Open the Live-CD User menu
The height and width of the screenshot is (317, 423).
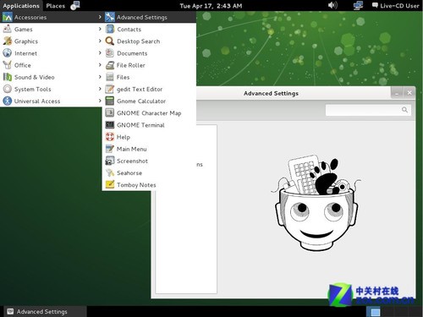tap(399, 6)
